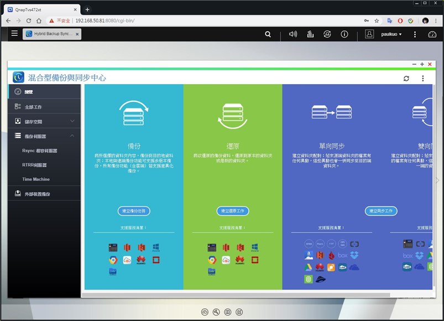Open event notifications info icon
444x321 pixels.
pos(344,34)
